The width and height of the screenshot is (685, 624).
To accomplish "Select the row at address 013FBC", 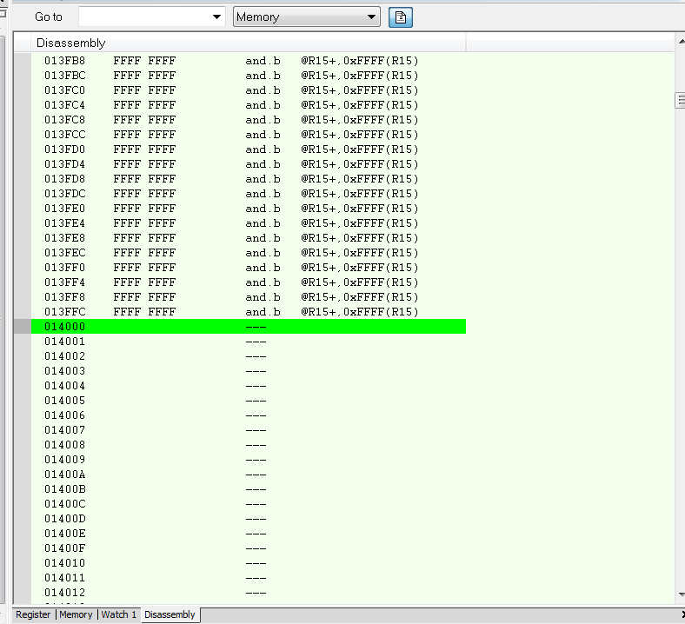I will coord(248,76).
